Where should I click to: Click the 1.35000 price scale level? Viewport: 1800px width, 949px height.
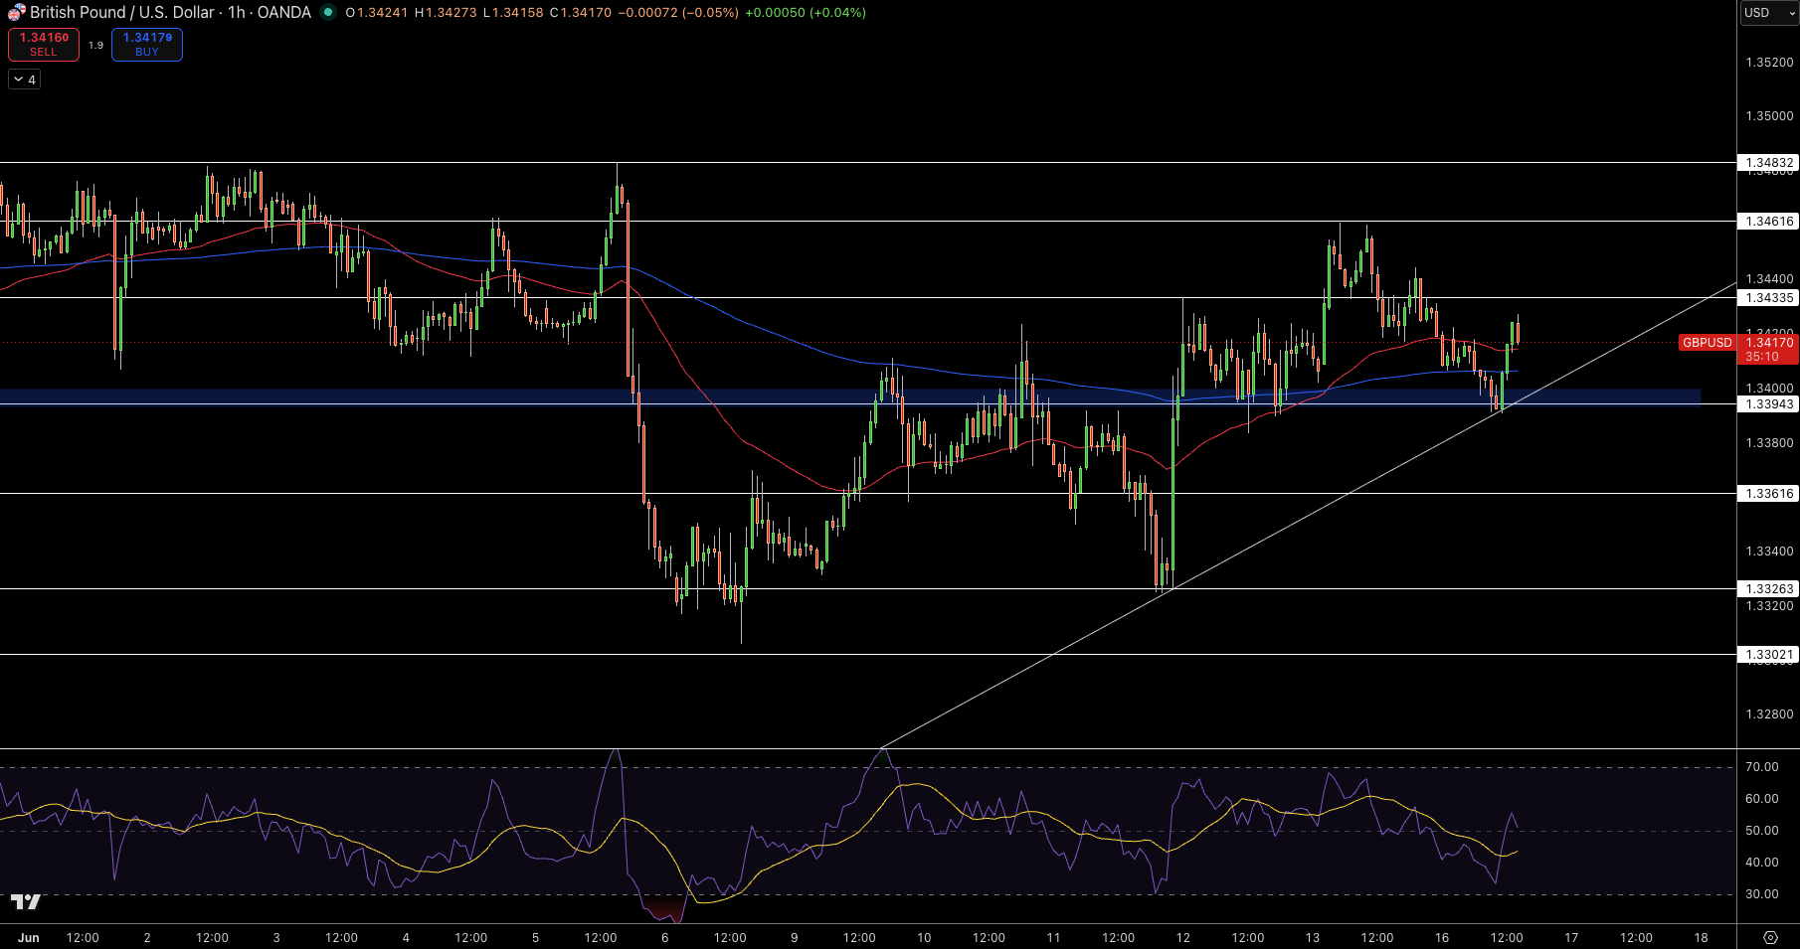pyautogui.click(x=1769, y=116)
